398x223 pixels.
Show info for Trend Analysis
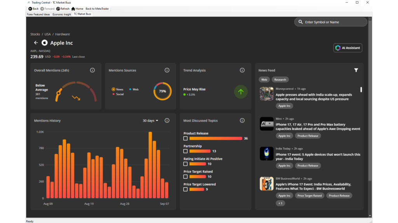click(242, 70)
